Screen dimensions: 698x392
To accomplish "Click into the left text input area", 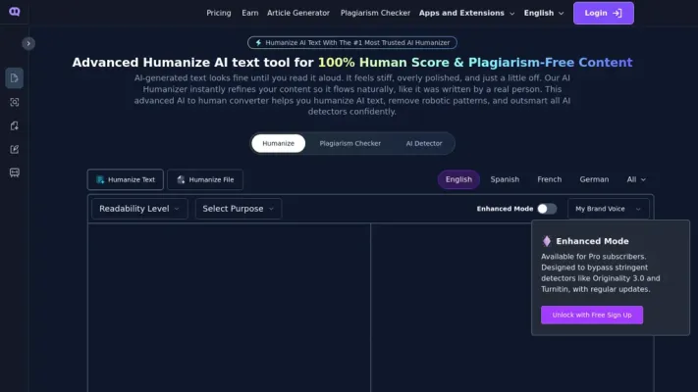I will click(229, 308).
